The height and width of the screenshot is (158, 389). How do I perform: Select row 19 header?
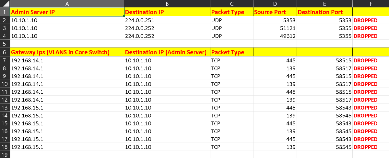5,155
